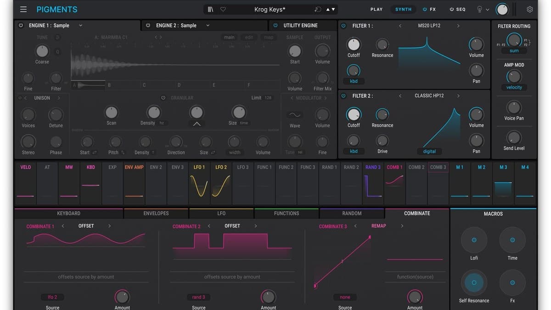551x310 pixels.
Task: Open the CLASSIC HP12 filter type menu
Action: coord(429,96)
